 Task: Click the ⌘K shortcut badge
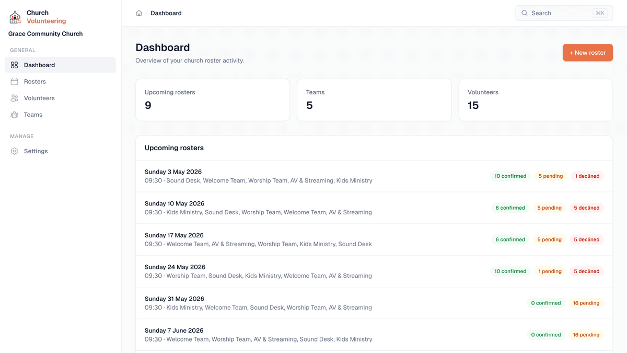600,13
